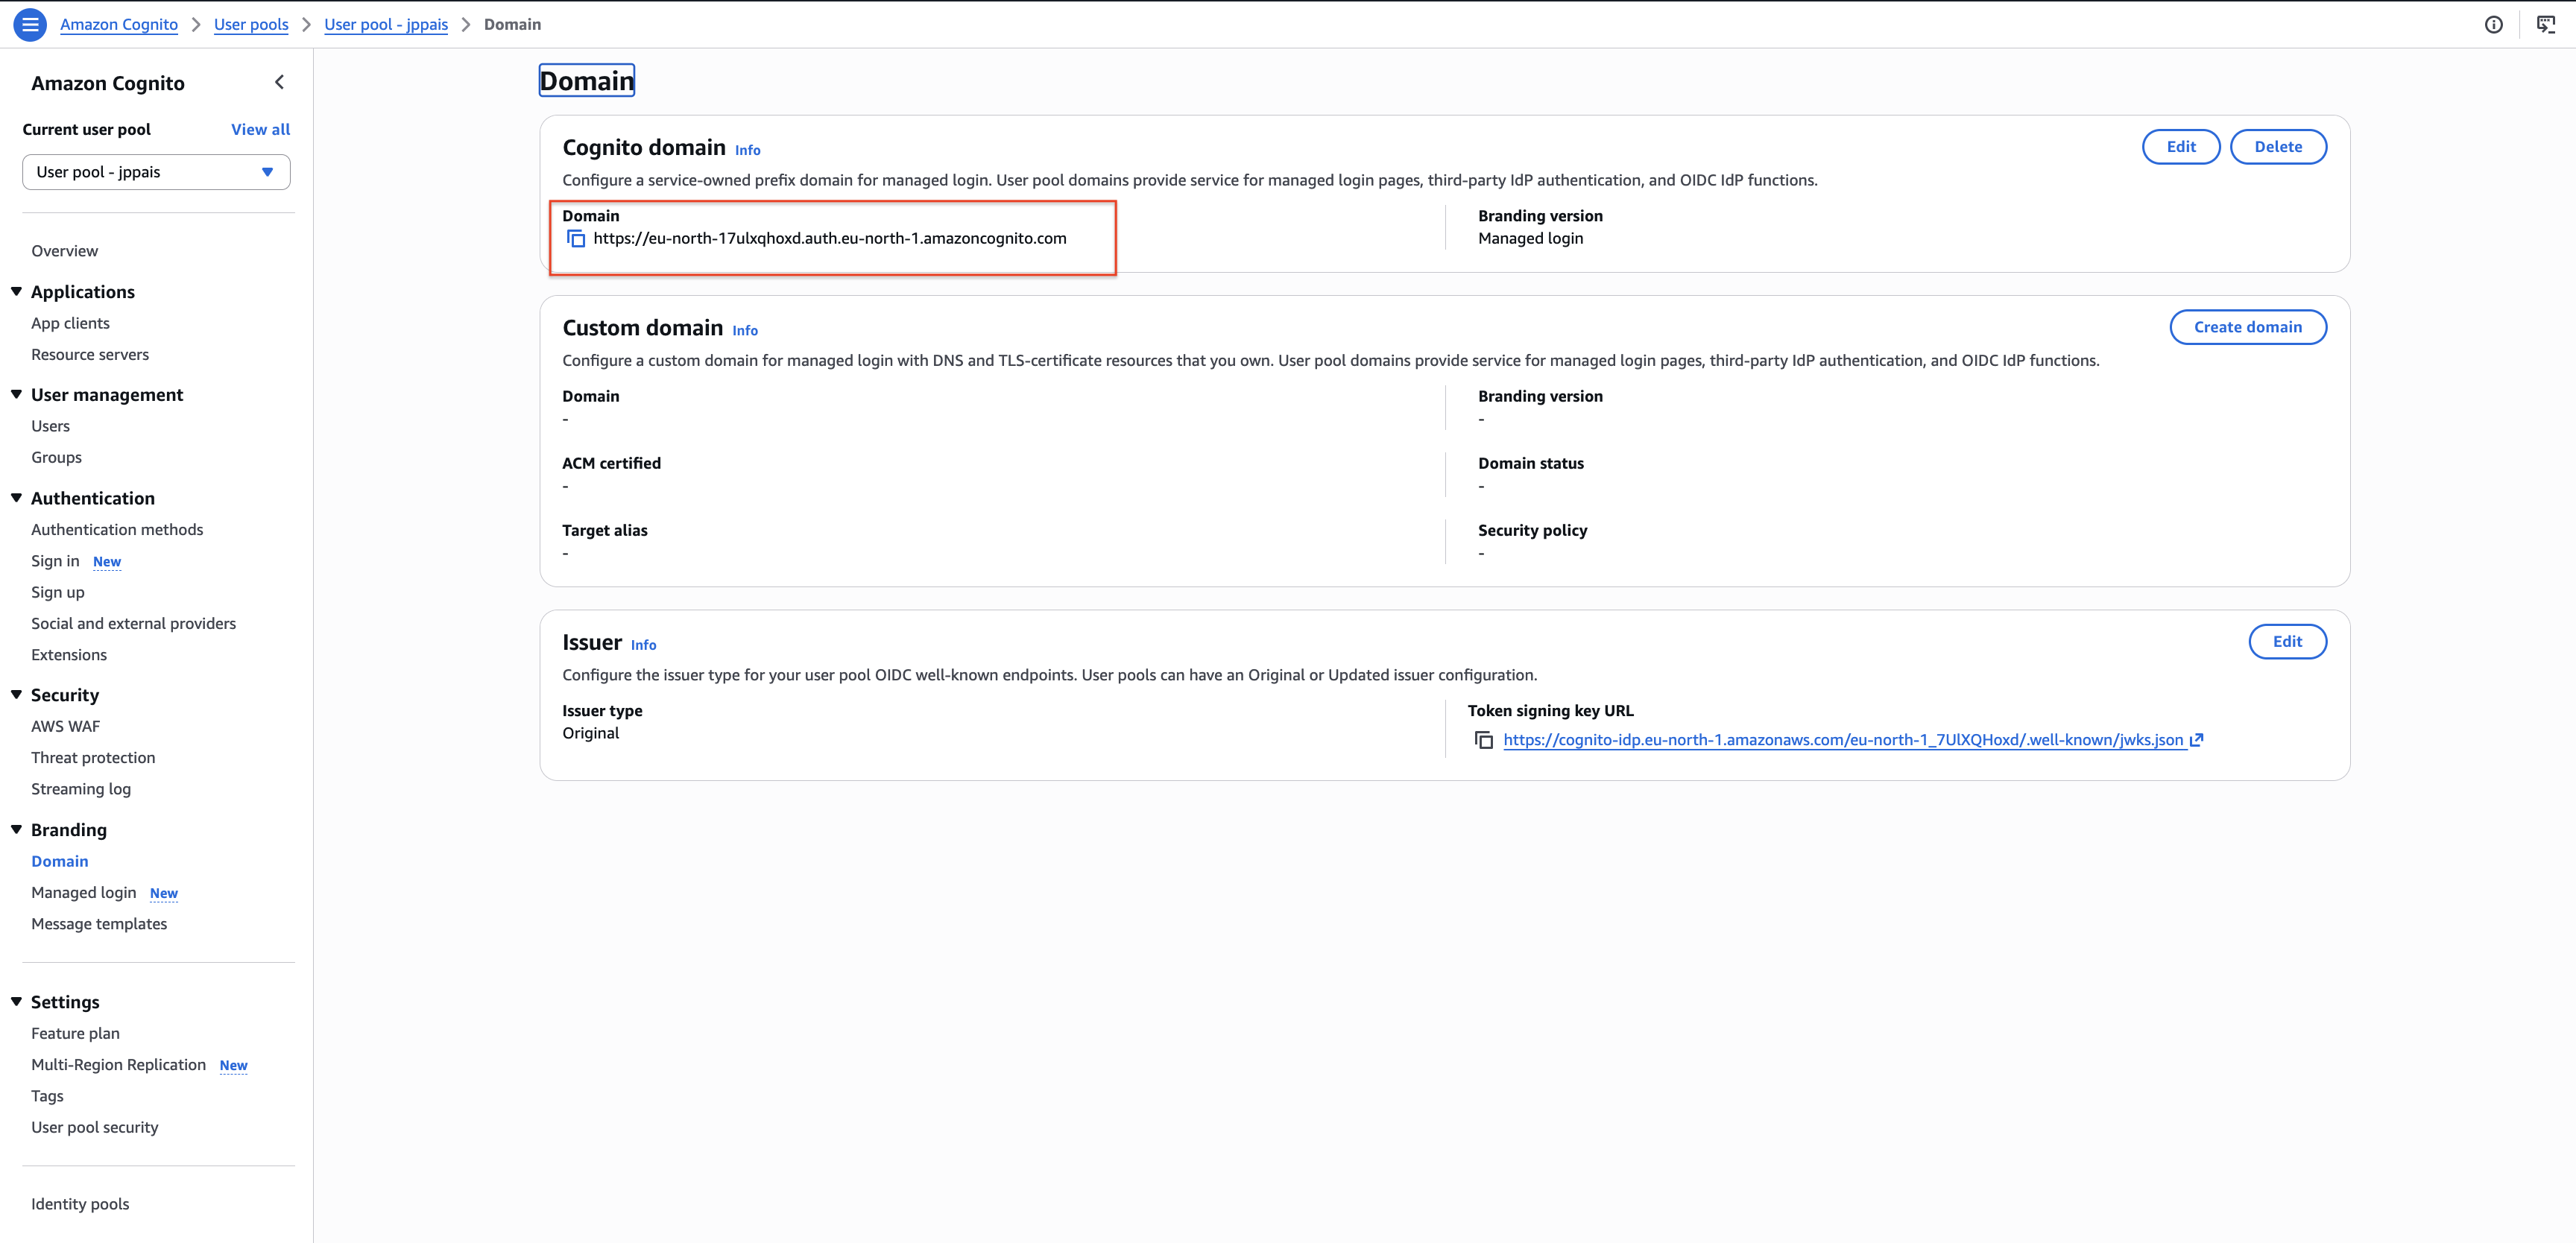Open Managed login in sidebar
This screenshot has height=1243, width=2576.
pos(83,892)
